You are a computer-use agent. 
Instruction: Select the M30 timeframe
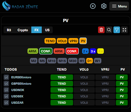(x=73, y=61)
